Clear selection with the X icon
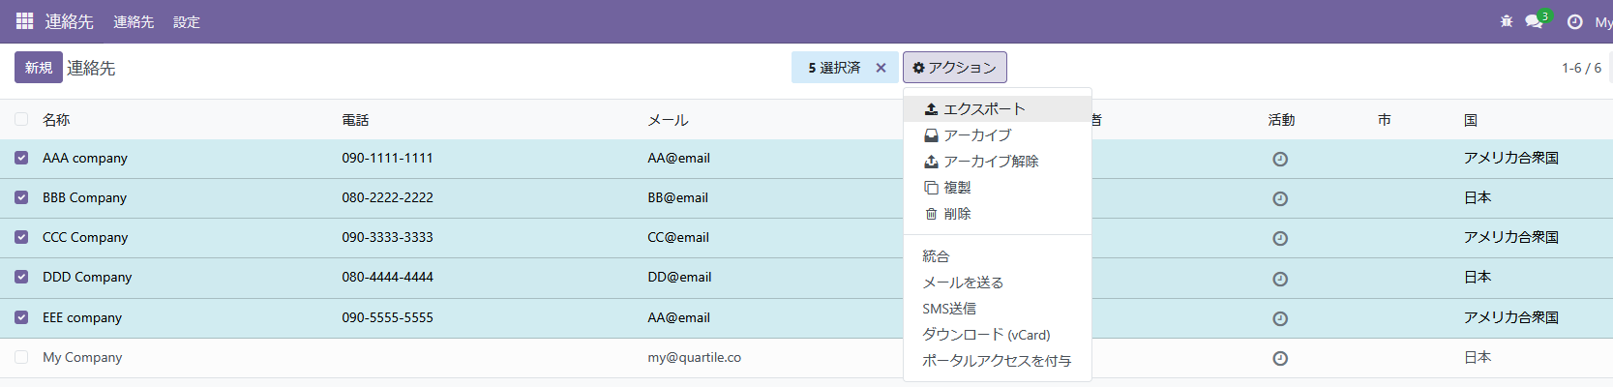 tap(881, 68)
